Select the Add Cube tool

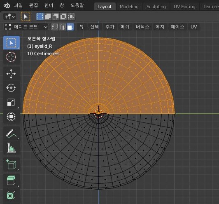point(11,164)
